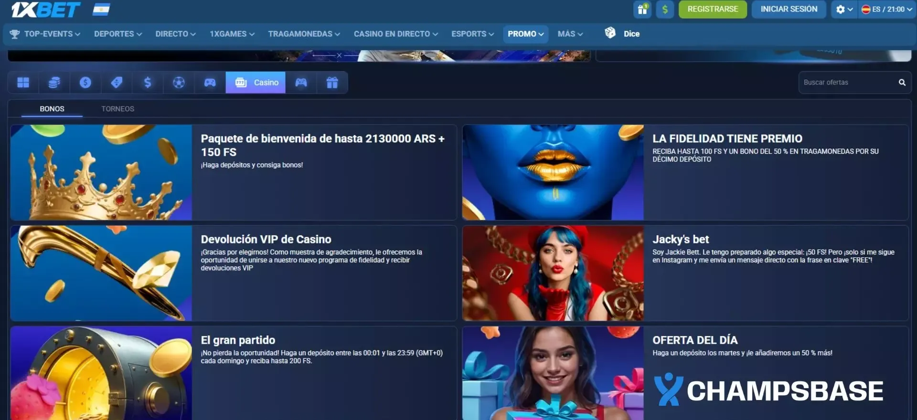Viewport: 917px width, 420px height.
Task: Click the REGISTRARSE button
Action: (713, 9)
